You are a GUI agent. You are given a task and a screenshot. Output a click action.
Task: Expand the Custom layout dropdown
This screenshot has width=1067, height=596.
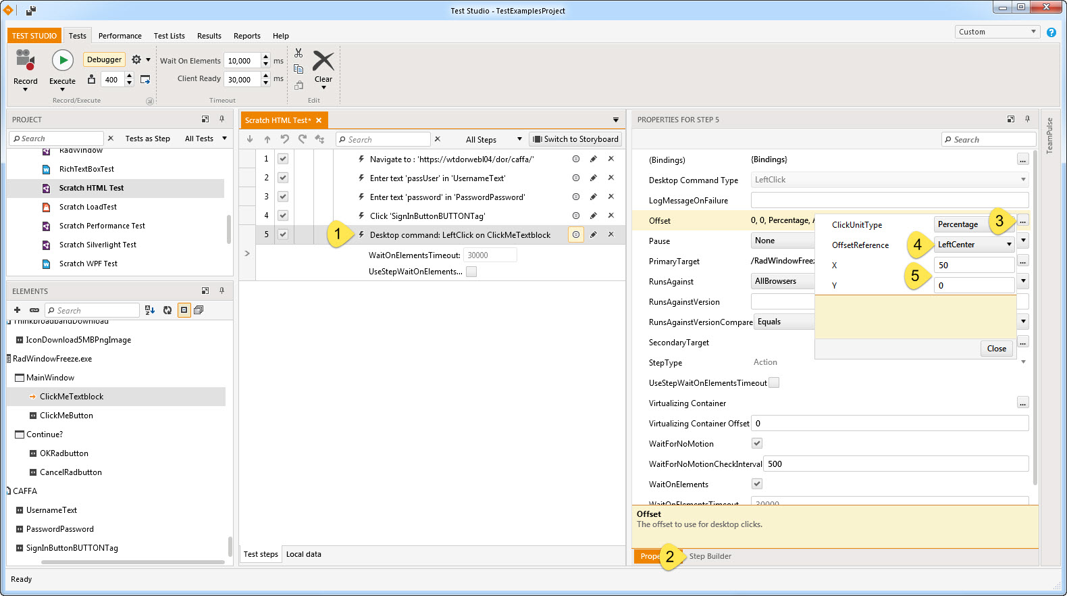[x=996, y=32]
